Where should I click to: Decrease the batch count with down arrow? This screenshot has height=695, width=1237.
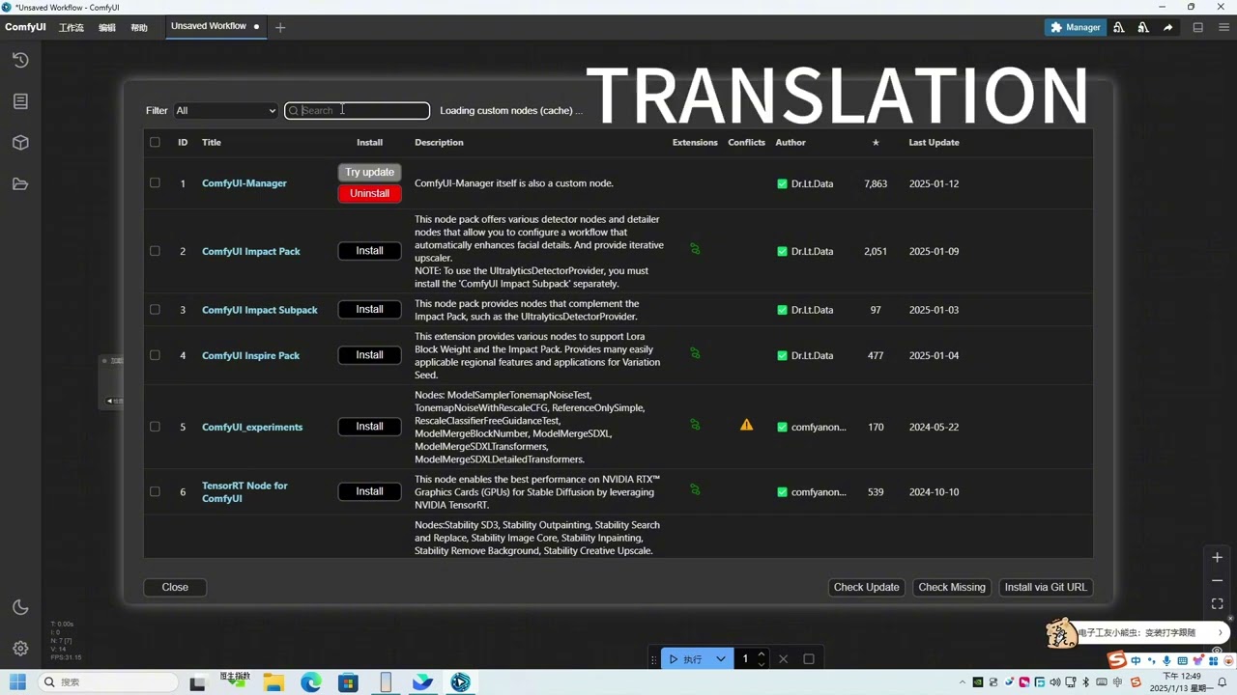pos(762,664)
